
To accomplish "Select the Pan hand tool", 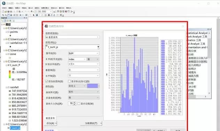I will click(x=8, y=15).
